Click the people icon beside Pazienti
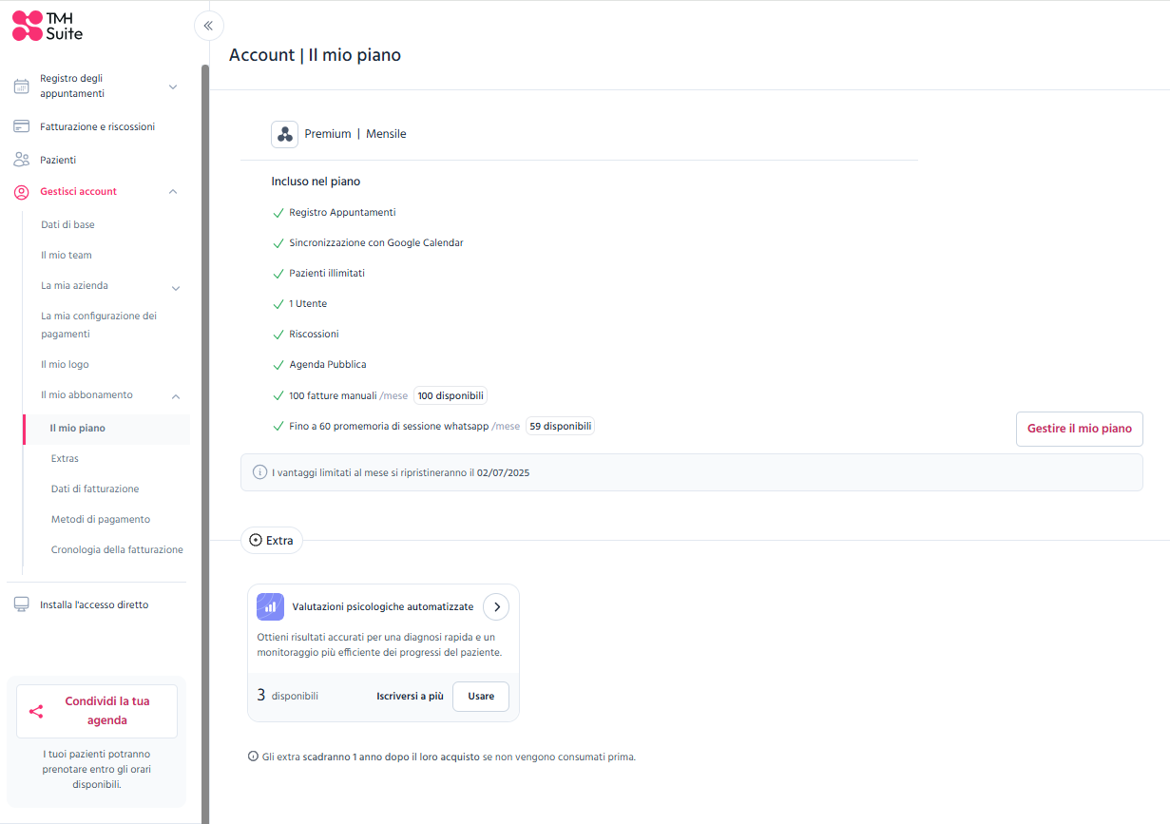This screenshot has width=1170, height=824. pyautogui.click(x=21, y=160)
